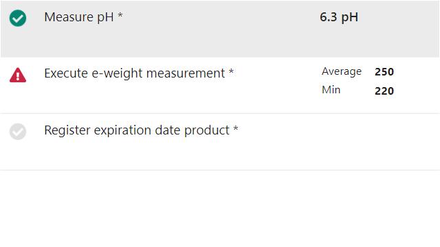Click the green checkmark completed icon

18,19
